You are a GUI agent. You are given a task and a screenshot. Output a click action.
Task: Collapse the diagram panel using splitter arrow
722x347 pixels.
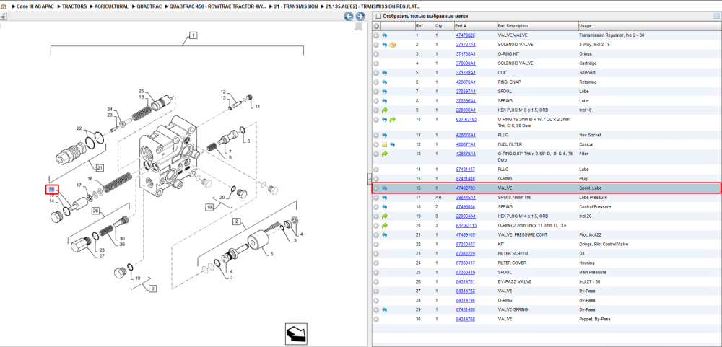point(369,177)
